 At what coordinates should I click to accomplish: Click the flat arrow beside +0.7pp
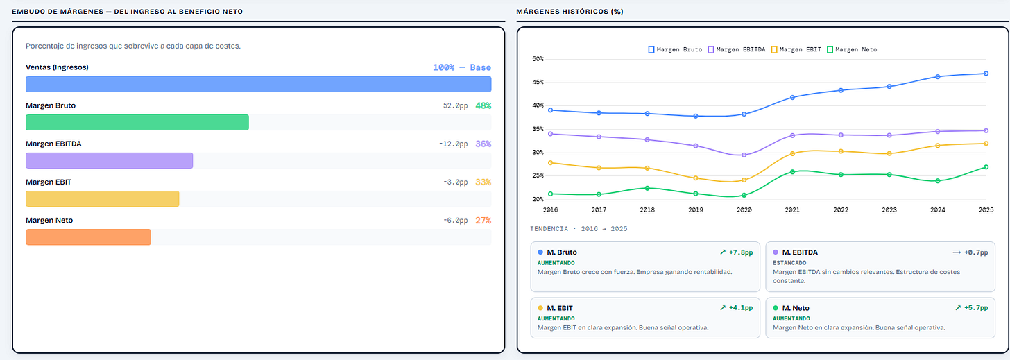957,252
